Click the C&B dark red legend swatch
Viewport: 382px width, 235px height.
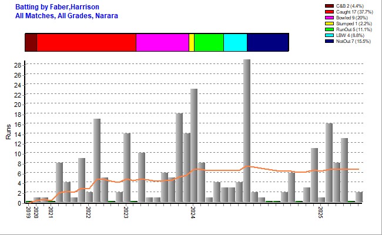pos(329,6)
